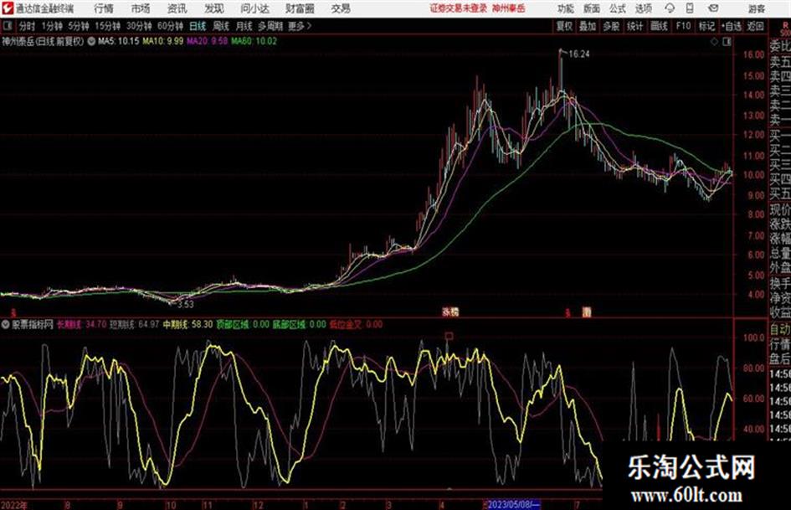The width and height of the screenshot is (791, 510).
Task: Click the 2022年 label on time axis
Action: tap(14, 505)
